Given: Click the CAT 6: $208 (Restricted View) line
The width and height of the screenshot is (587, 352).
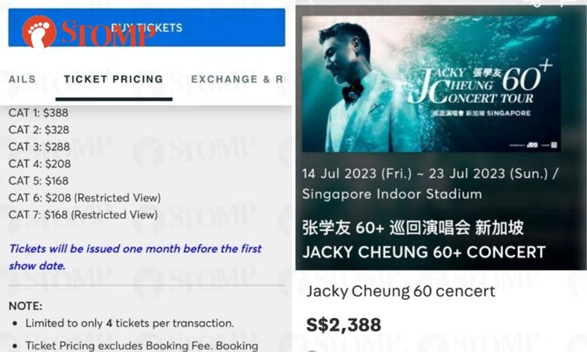Looking at the screenshot, I should click(84, 197).
